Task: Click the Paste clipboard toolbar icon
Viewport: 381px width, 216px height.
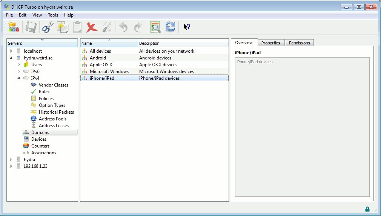Action: click(77, 27)
